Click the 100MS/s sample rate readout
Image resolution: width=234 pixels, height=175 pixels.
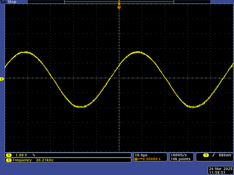click(178, 155)
